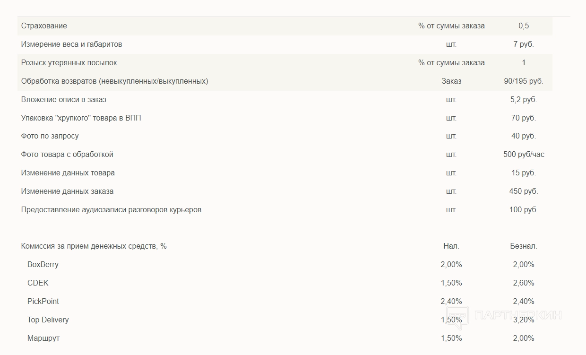586x355 pixels.
Task: Click the Комиссия за прием денежных средств heading
Action: click(94, 246)
